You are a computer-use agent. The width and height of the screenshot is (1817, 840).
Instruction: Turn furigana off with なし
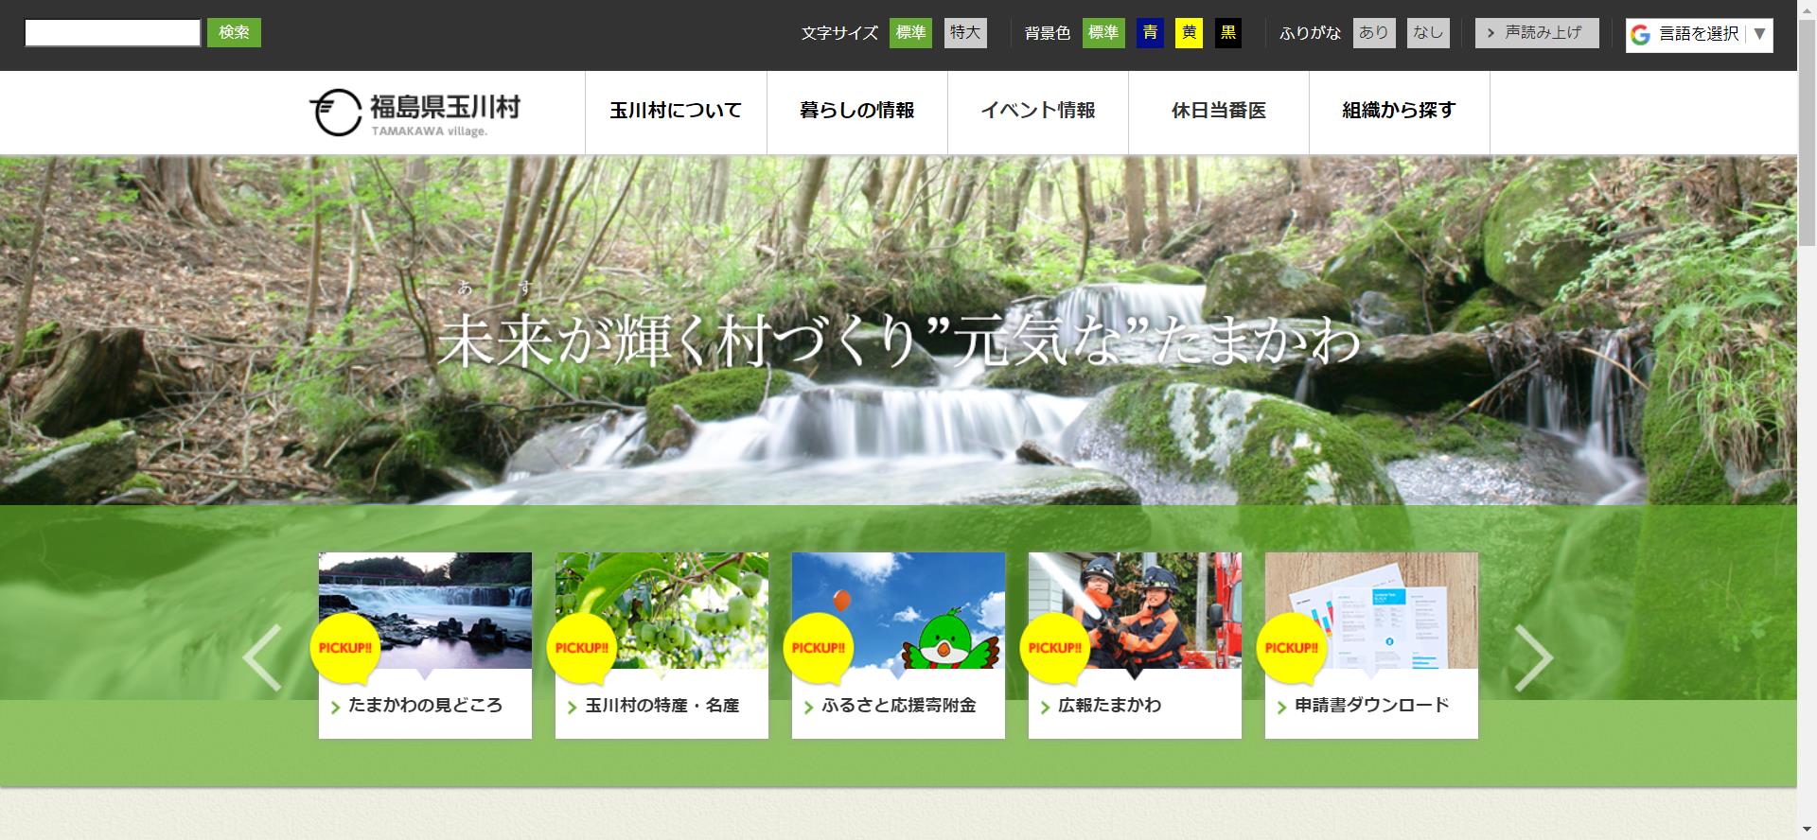[x=1427, y=33]
